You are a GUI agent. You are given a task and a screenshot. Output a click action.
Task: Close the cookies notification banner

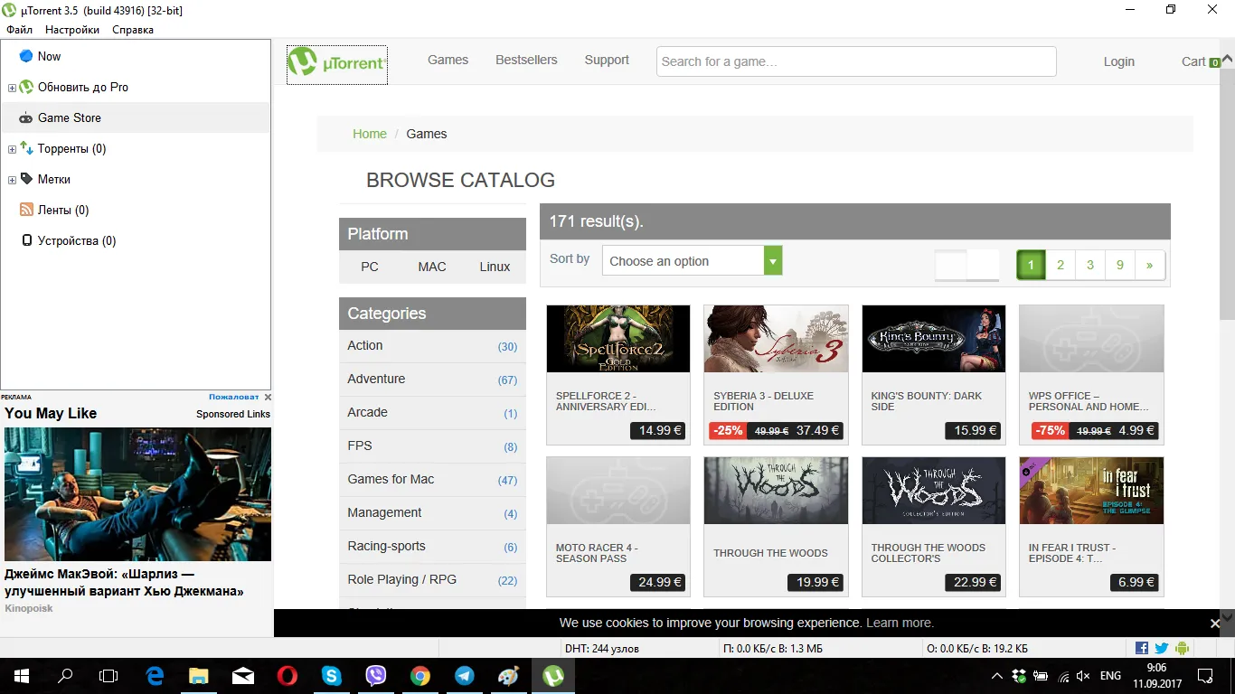[x=1215, y=624]
